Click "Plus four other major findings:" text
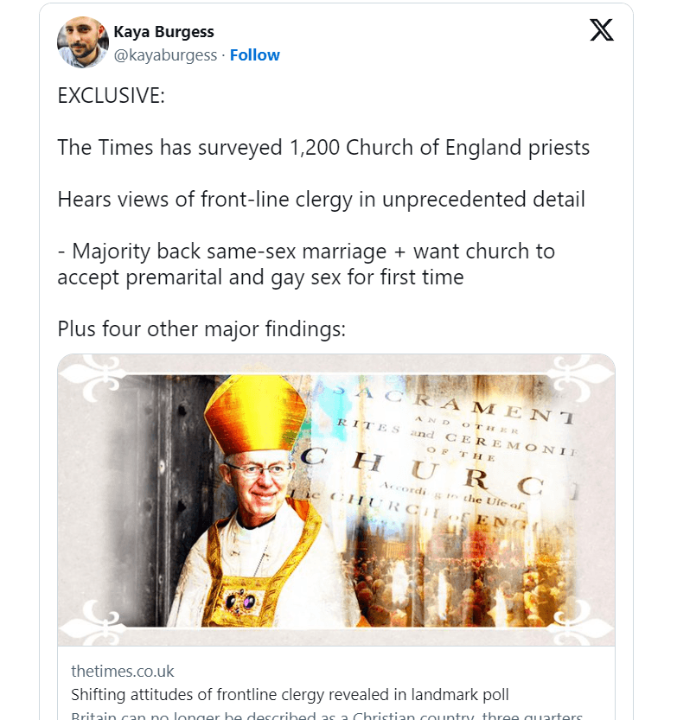 201,329
